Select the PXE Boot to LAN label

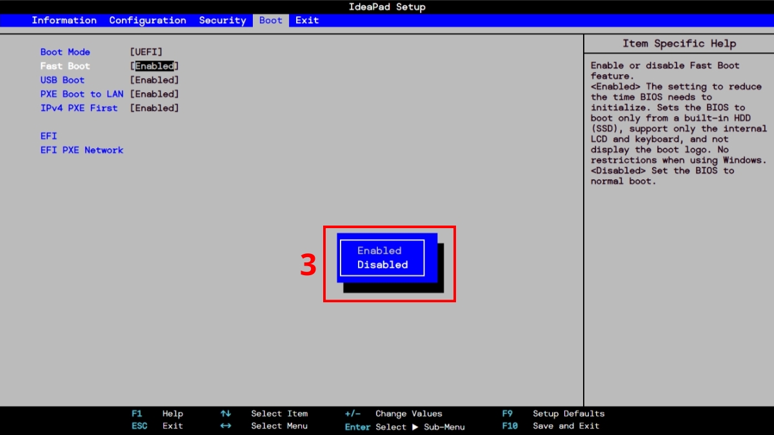point(82,94)
